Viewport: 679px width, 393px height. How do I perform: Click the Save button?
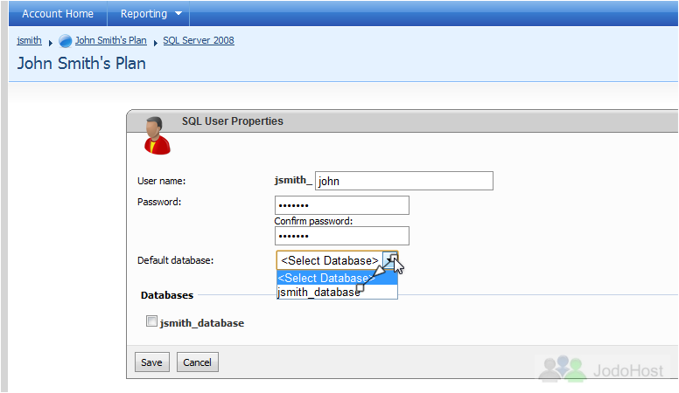(152, 362)
